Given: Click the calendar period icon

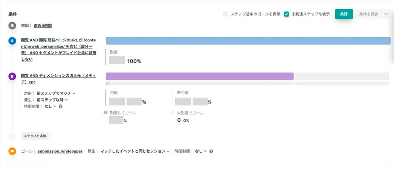Looking at the screenshot, I should (x=12, y=26).
